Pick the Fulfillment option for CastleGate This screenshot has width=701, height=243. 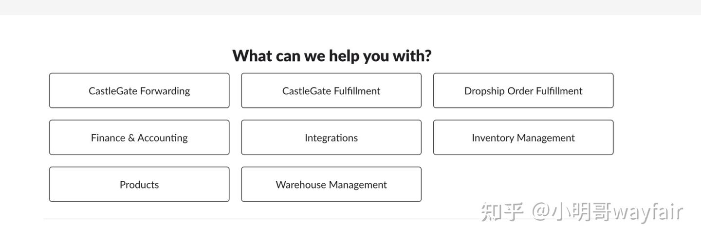331,91
